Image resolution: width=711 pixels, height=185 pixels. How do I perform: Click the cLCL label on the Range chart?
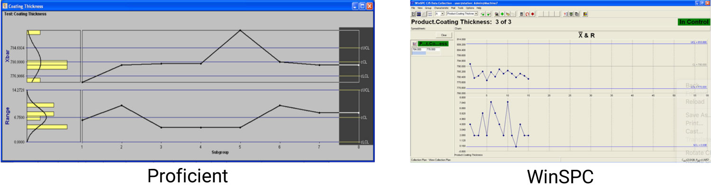point(365,142)
